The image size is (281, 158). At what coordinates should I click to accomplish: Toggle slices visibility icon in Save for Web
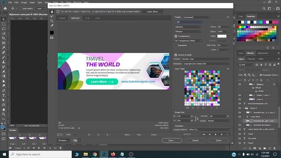tap(52, 38)
